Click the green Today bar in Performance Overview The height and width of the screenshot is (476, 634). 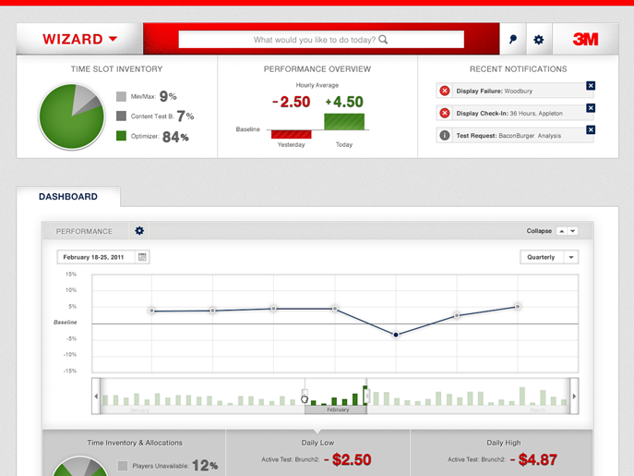344,122
